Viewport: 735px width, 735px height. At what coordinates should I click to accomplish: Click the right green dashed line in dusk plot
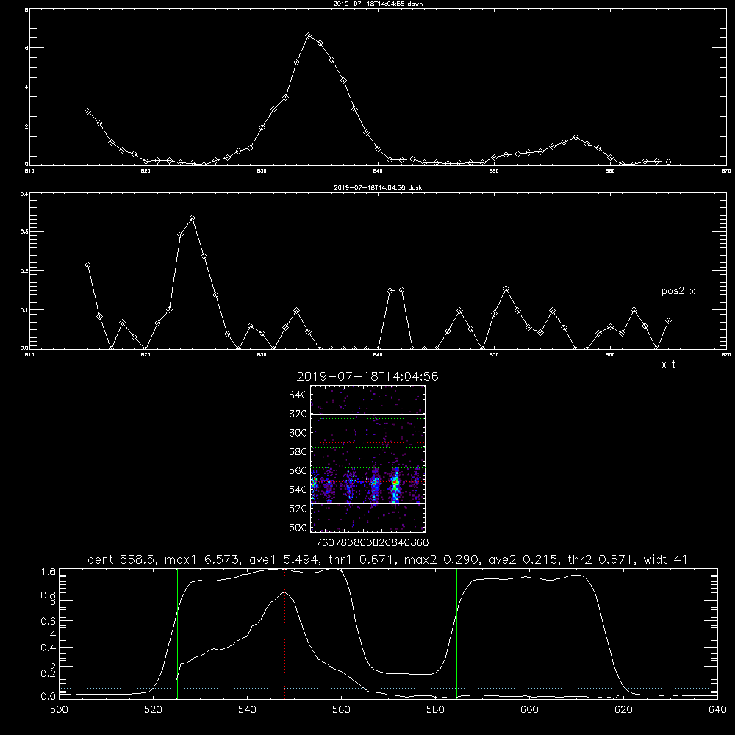tap(406, 271)
